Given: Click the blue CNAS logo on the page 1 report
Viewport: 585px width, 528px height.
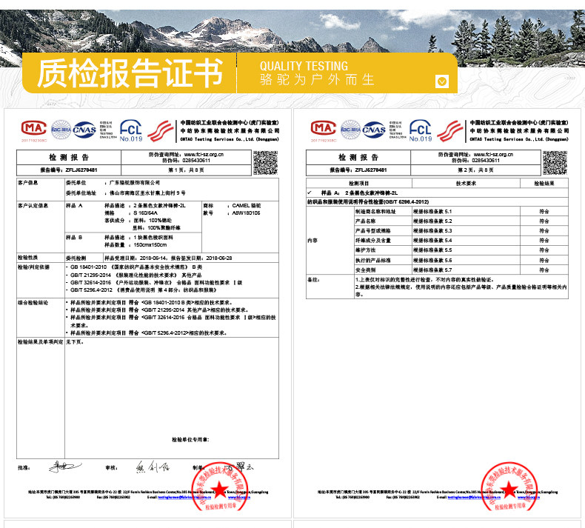Looking at the screenshot, I should point(84,130).
